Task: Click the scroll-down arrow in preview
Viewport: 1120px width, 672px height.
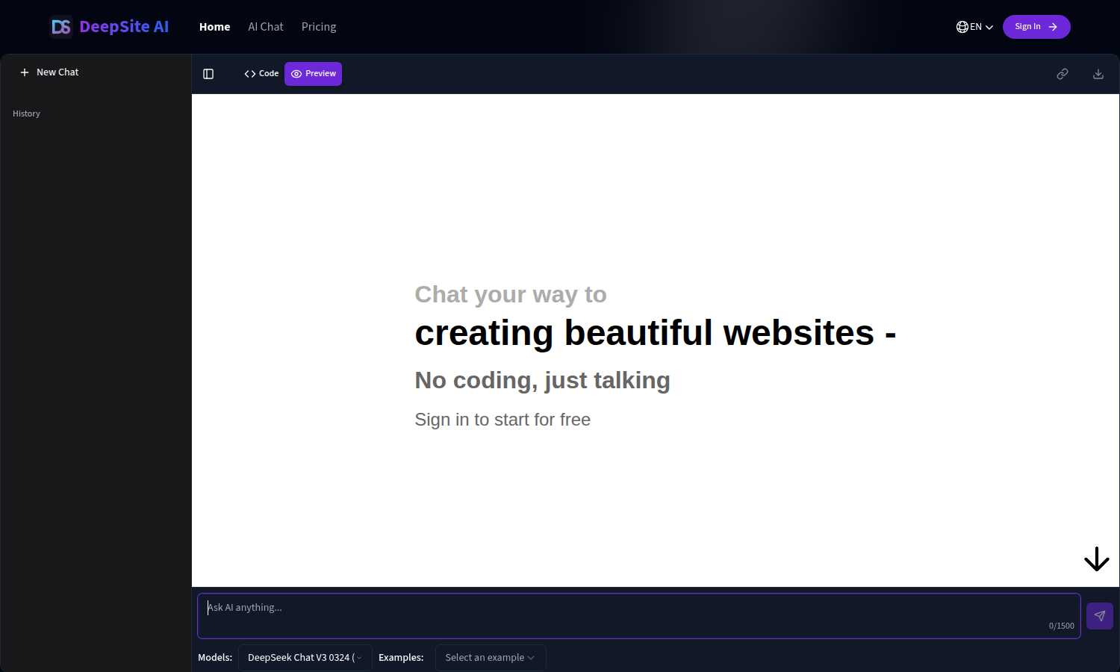Action: [x=1097, y=559]
